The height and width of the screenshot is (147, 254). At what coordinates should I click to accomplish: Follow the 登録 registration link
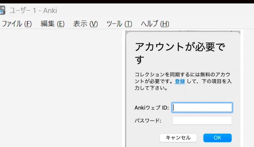pyautogui.click(x=180, y=81)
